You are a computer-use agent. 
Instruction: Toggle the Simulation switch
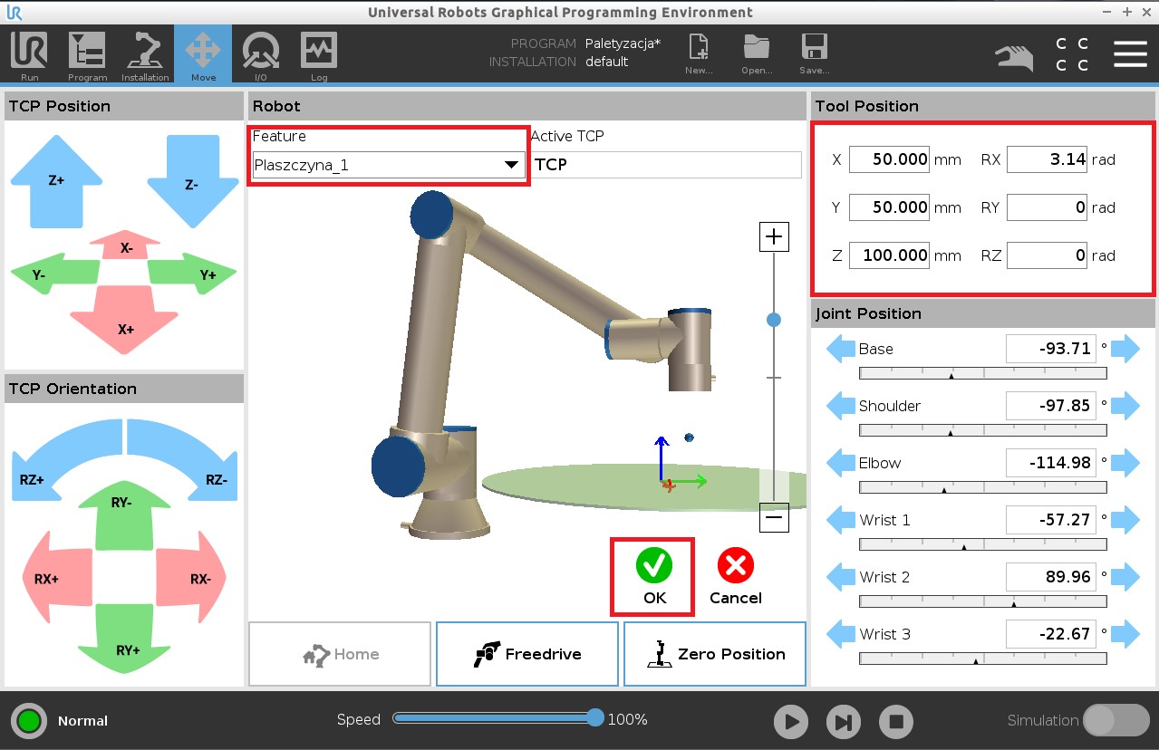pos(1116,720)
